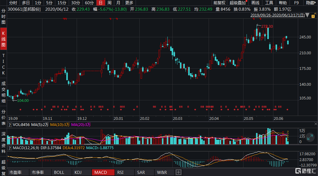318x176 pixels.
Task: Select the 30分 interval tab
Action: pyautogui.click(x=75, y=3)
